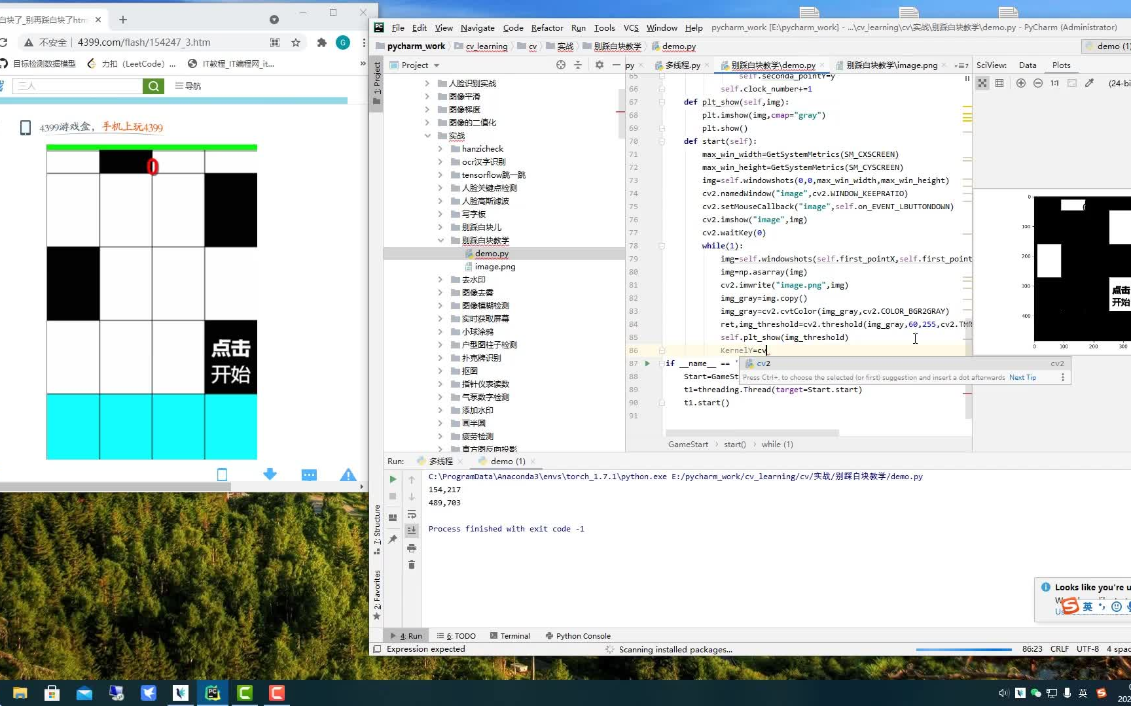The image size is (1131, 706).
Task: Select image.png in the project tree
Action: click(x=495, y=266)
